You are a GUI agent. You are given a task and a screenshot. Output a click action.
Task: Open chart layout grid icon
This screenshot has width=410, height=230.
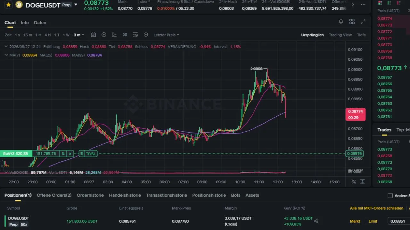(x=352, y=22)
